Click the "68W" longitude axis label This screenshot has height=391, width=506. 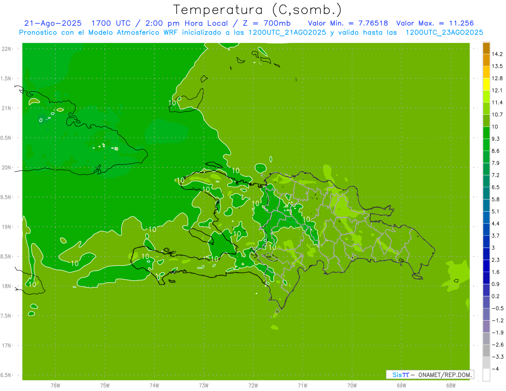(451, 386)
